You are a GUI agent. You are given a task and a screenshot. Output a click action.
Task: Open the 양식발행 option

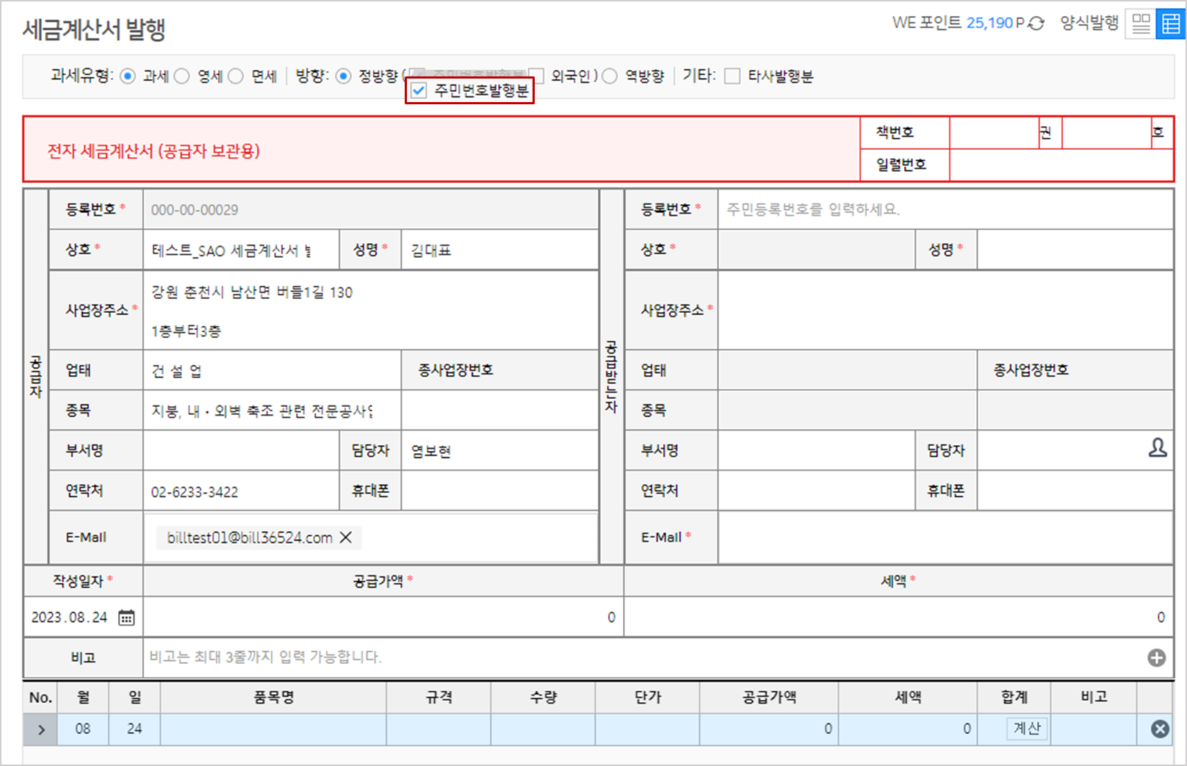pyautogui.click(x=1089, y=24)
